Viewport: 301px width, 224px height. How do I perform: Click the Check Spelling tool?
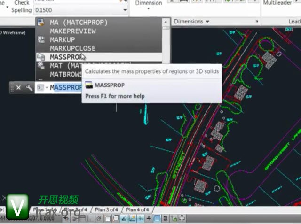(x=21, y=6)
